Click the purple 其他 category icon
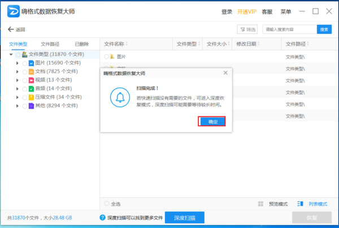Viewport: 339px width, 228px height. [x=31, y=106]
